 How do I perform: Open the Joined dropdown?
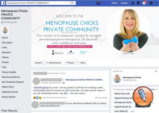[39, 63]
